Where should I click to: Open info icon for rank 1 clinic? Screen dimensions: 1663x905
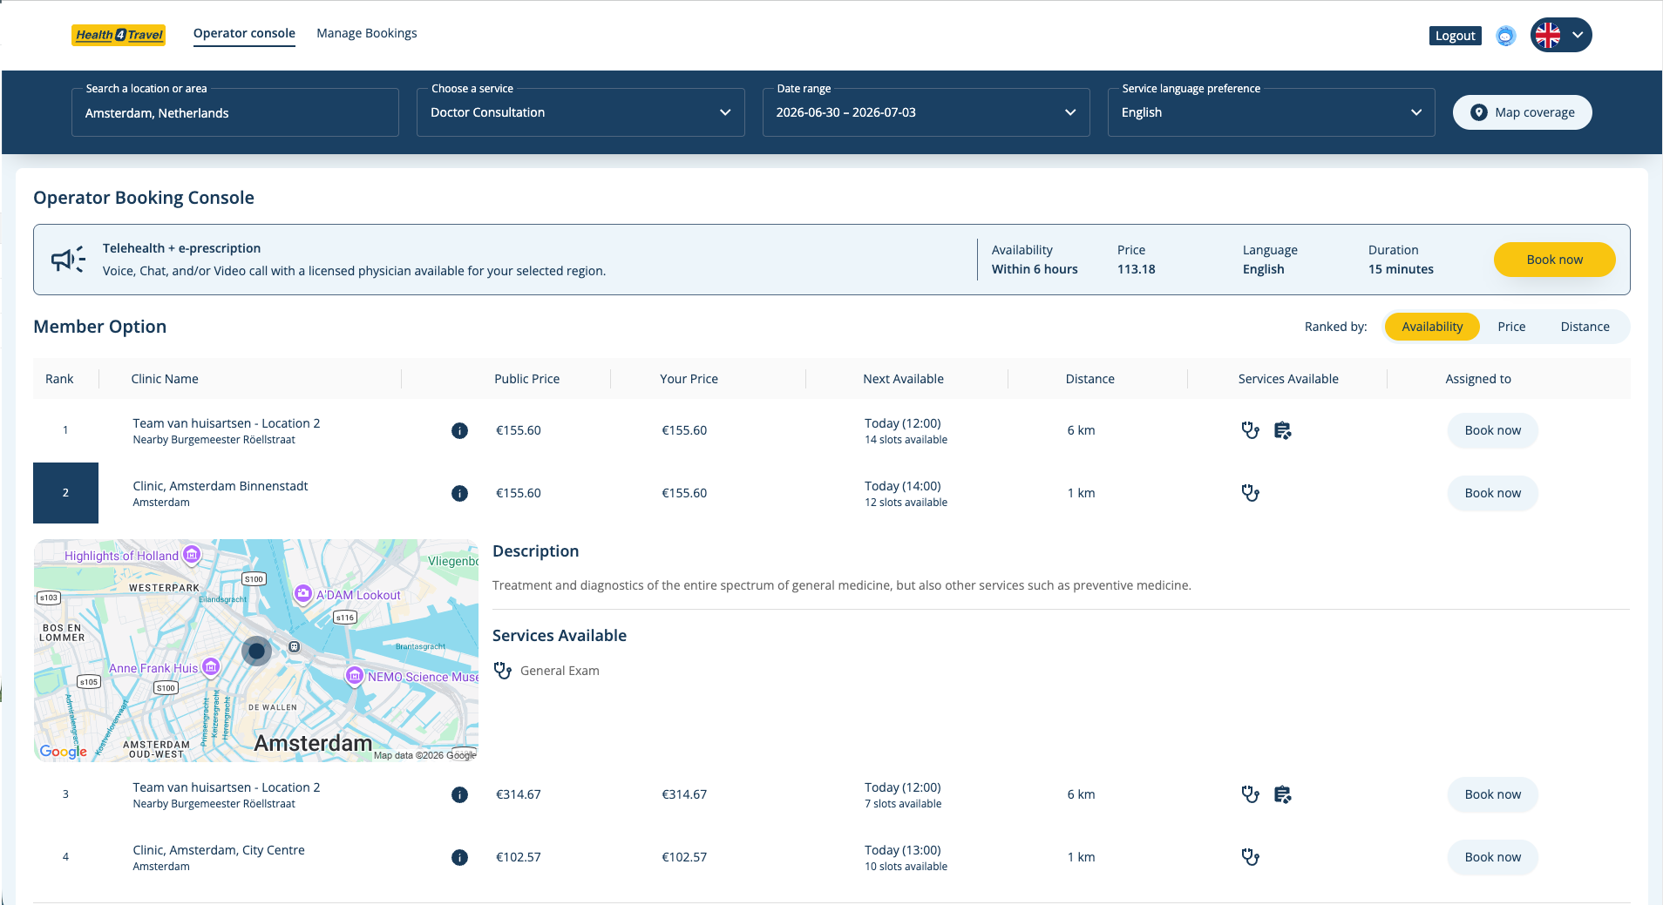pos(459,430)
